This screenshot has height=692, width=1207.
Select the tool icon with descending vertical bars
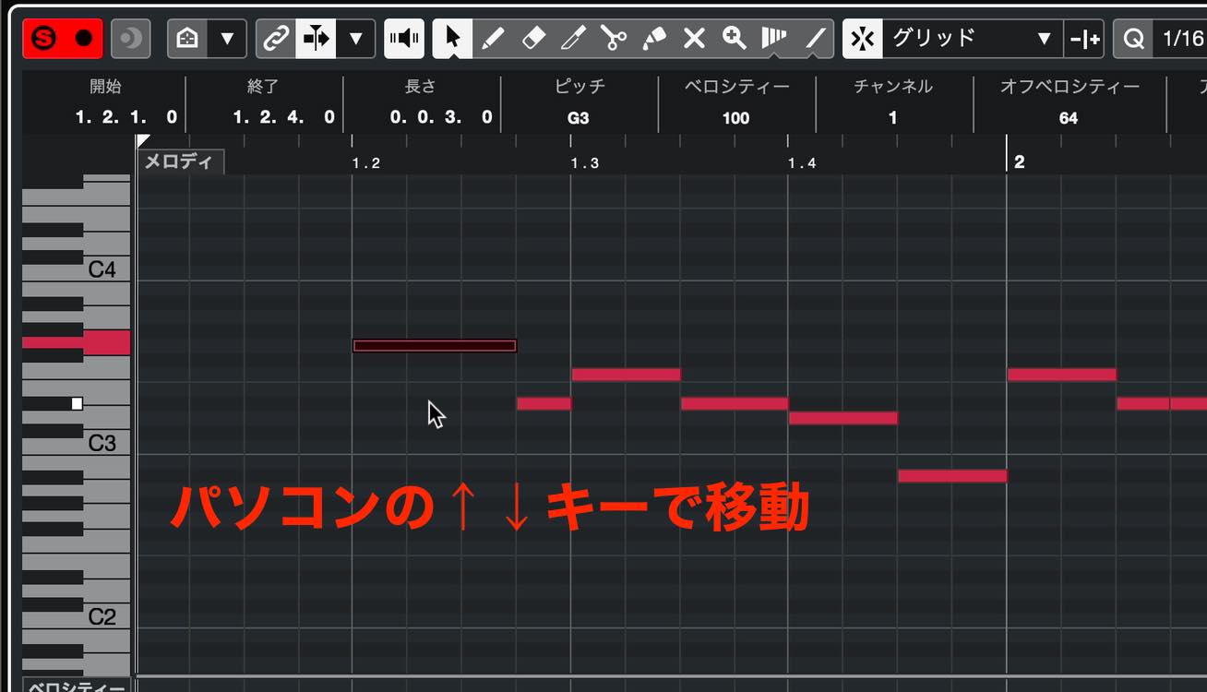tap(774, 39)
